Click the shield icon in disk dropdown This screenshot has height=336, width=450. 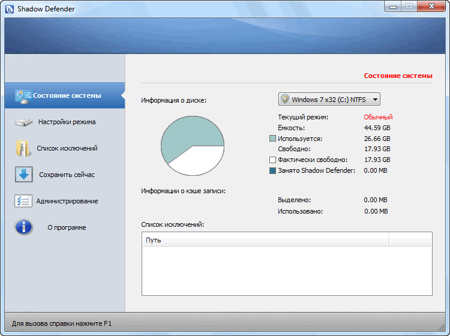[284, 99]
